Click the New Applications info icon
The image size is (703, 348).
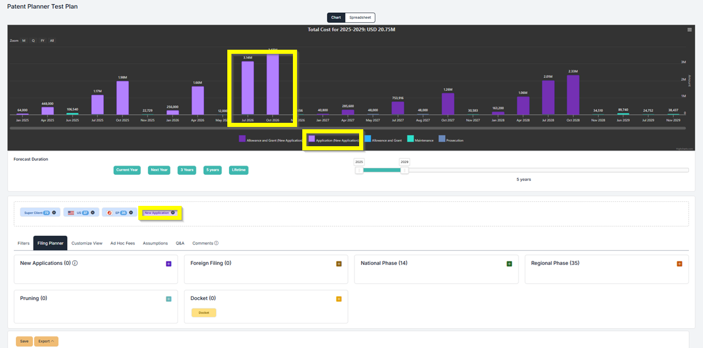coord(75,263)
